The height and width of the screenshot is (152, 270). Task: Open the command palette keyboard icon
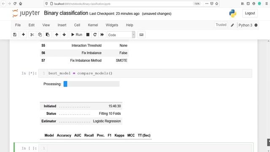point(141,35)
